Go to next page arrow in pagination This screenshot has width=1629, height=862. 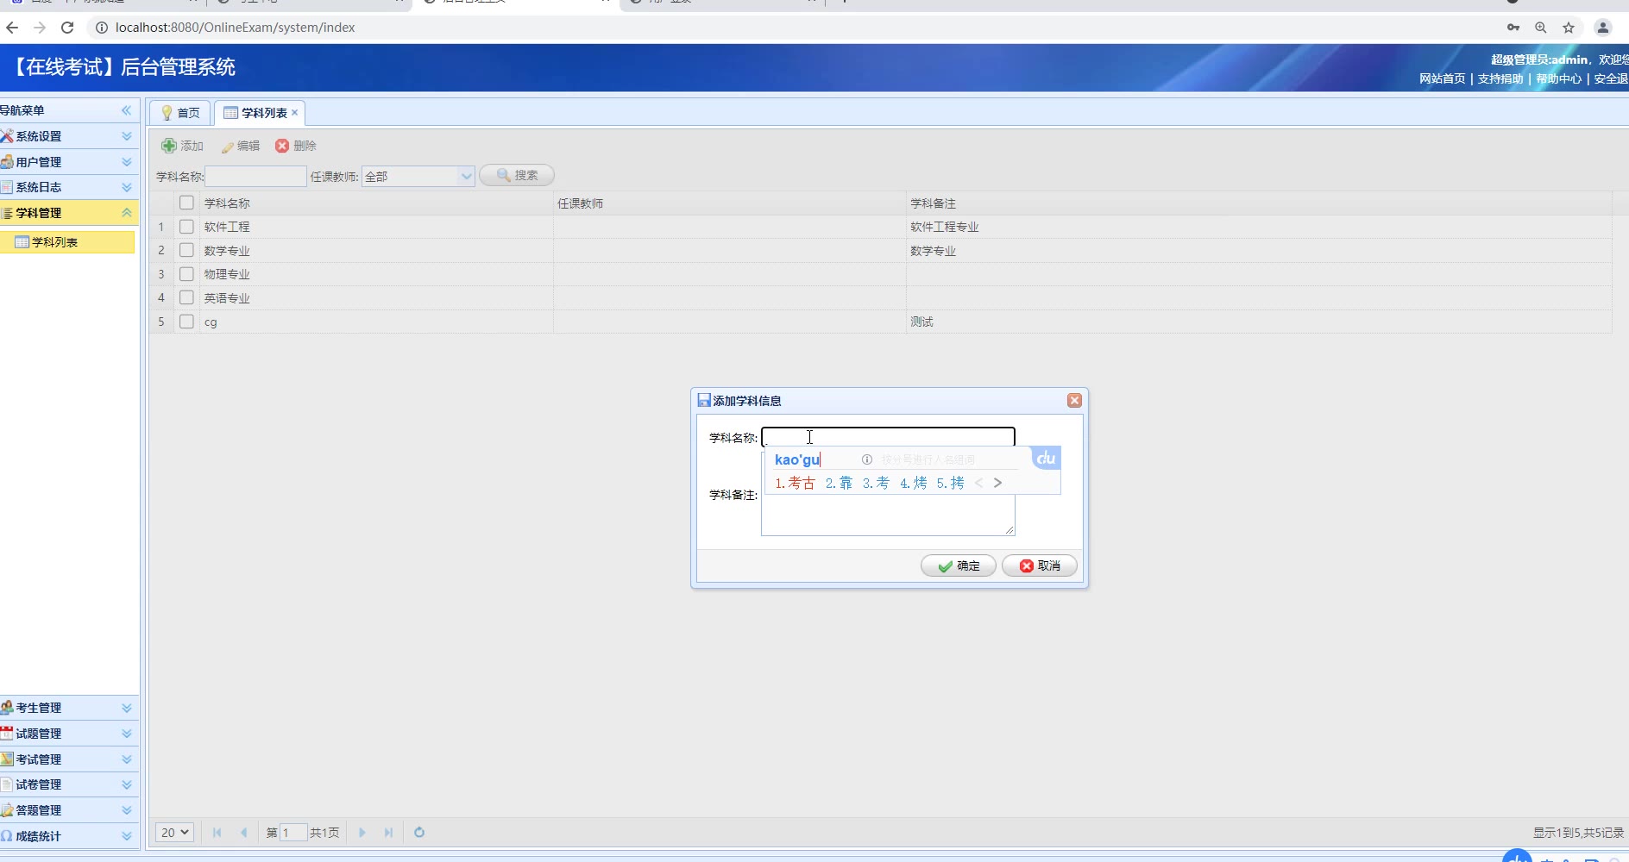pos(362,833)
